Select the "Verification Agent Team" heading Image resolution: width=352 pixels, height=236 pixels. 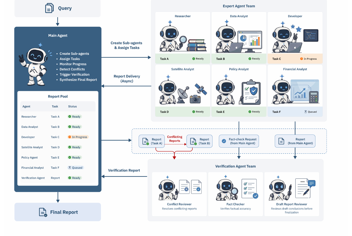click(x=235, y=166)
